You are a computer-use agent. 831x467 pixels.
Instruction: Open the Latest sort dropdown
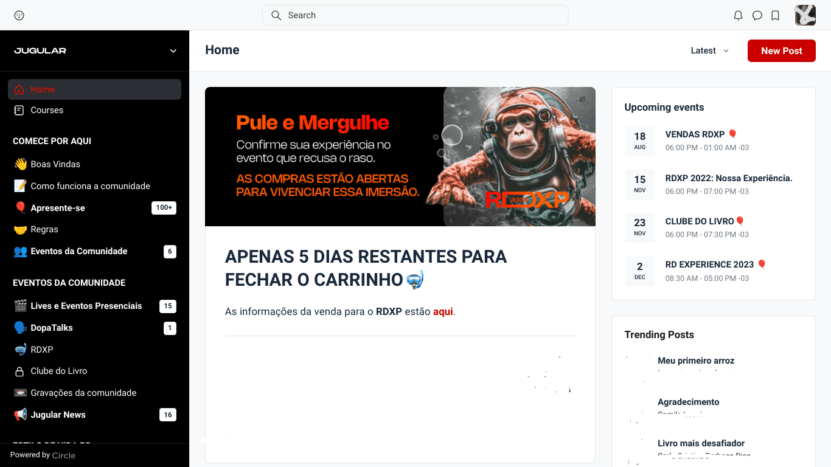click(709, 51)
